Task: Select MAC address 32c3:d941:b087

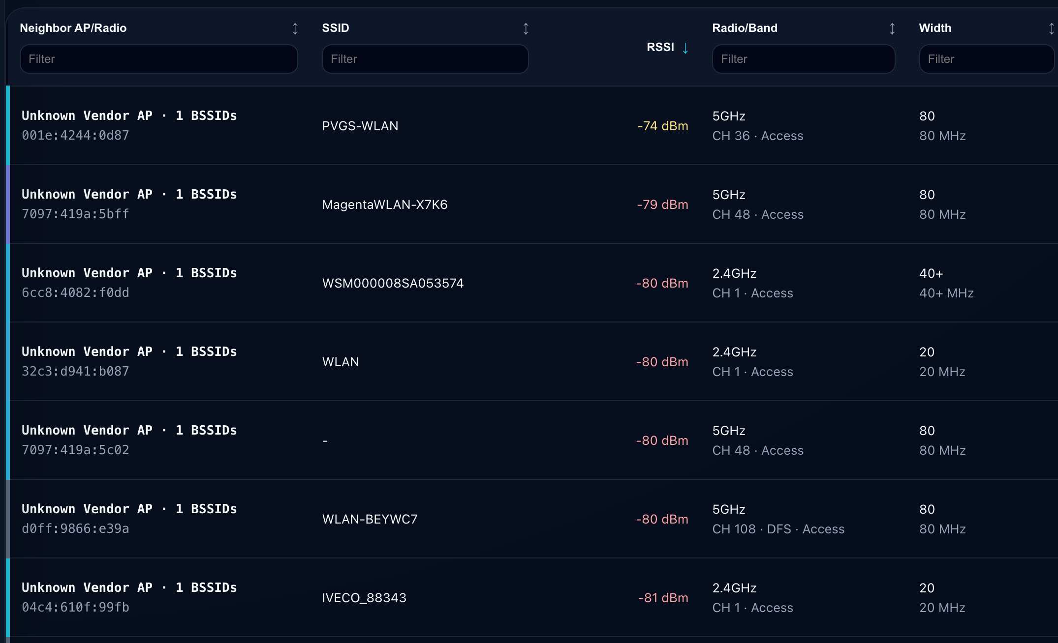Action: click(x=75, y=371)
